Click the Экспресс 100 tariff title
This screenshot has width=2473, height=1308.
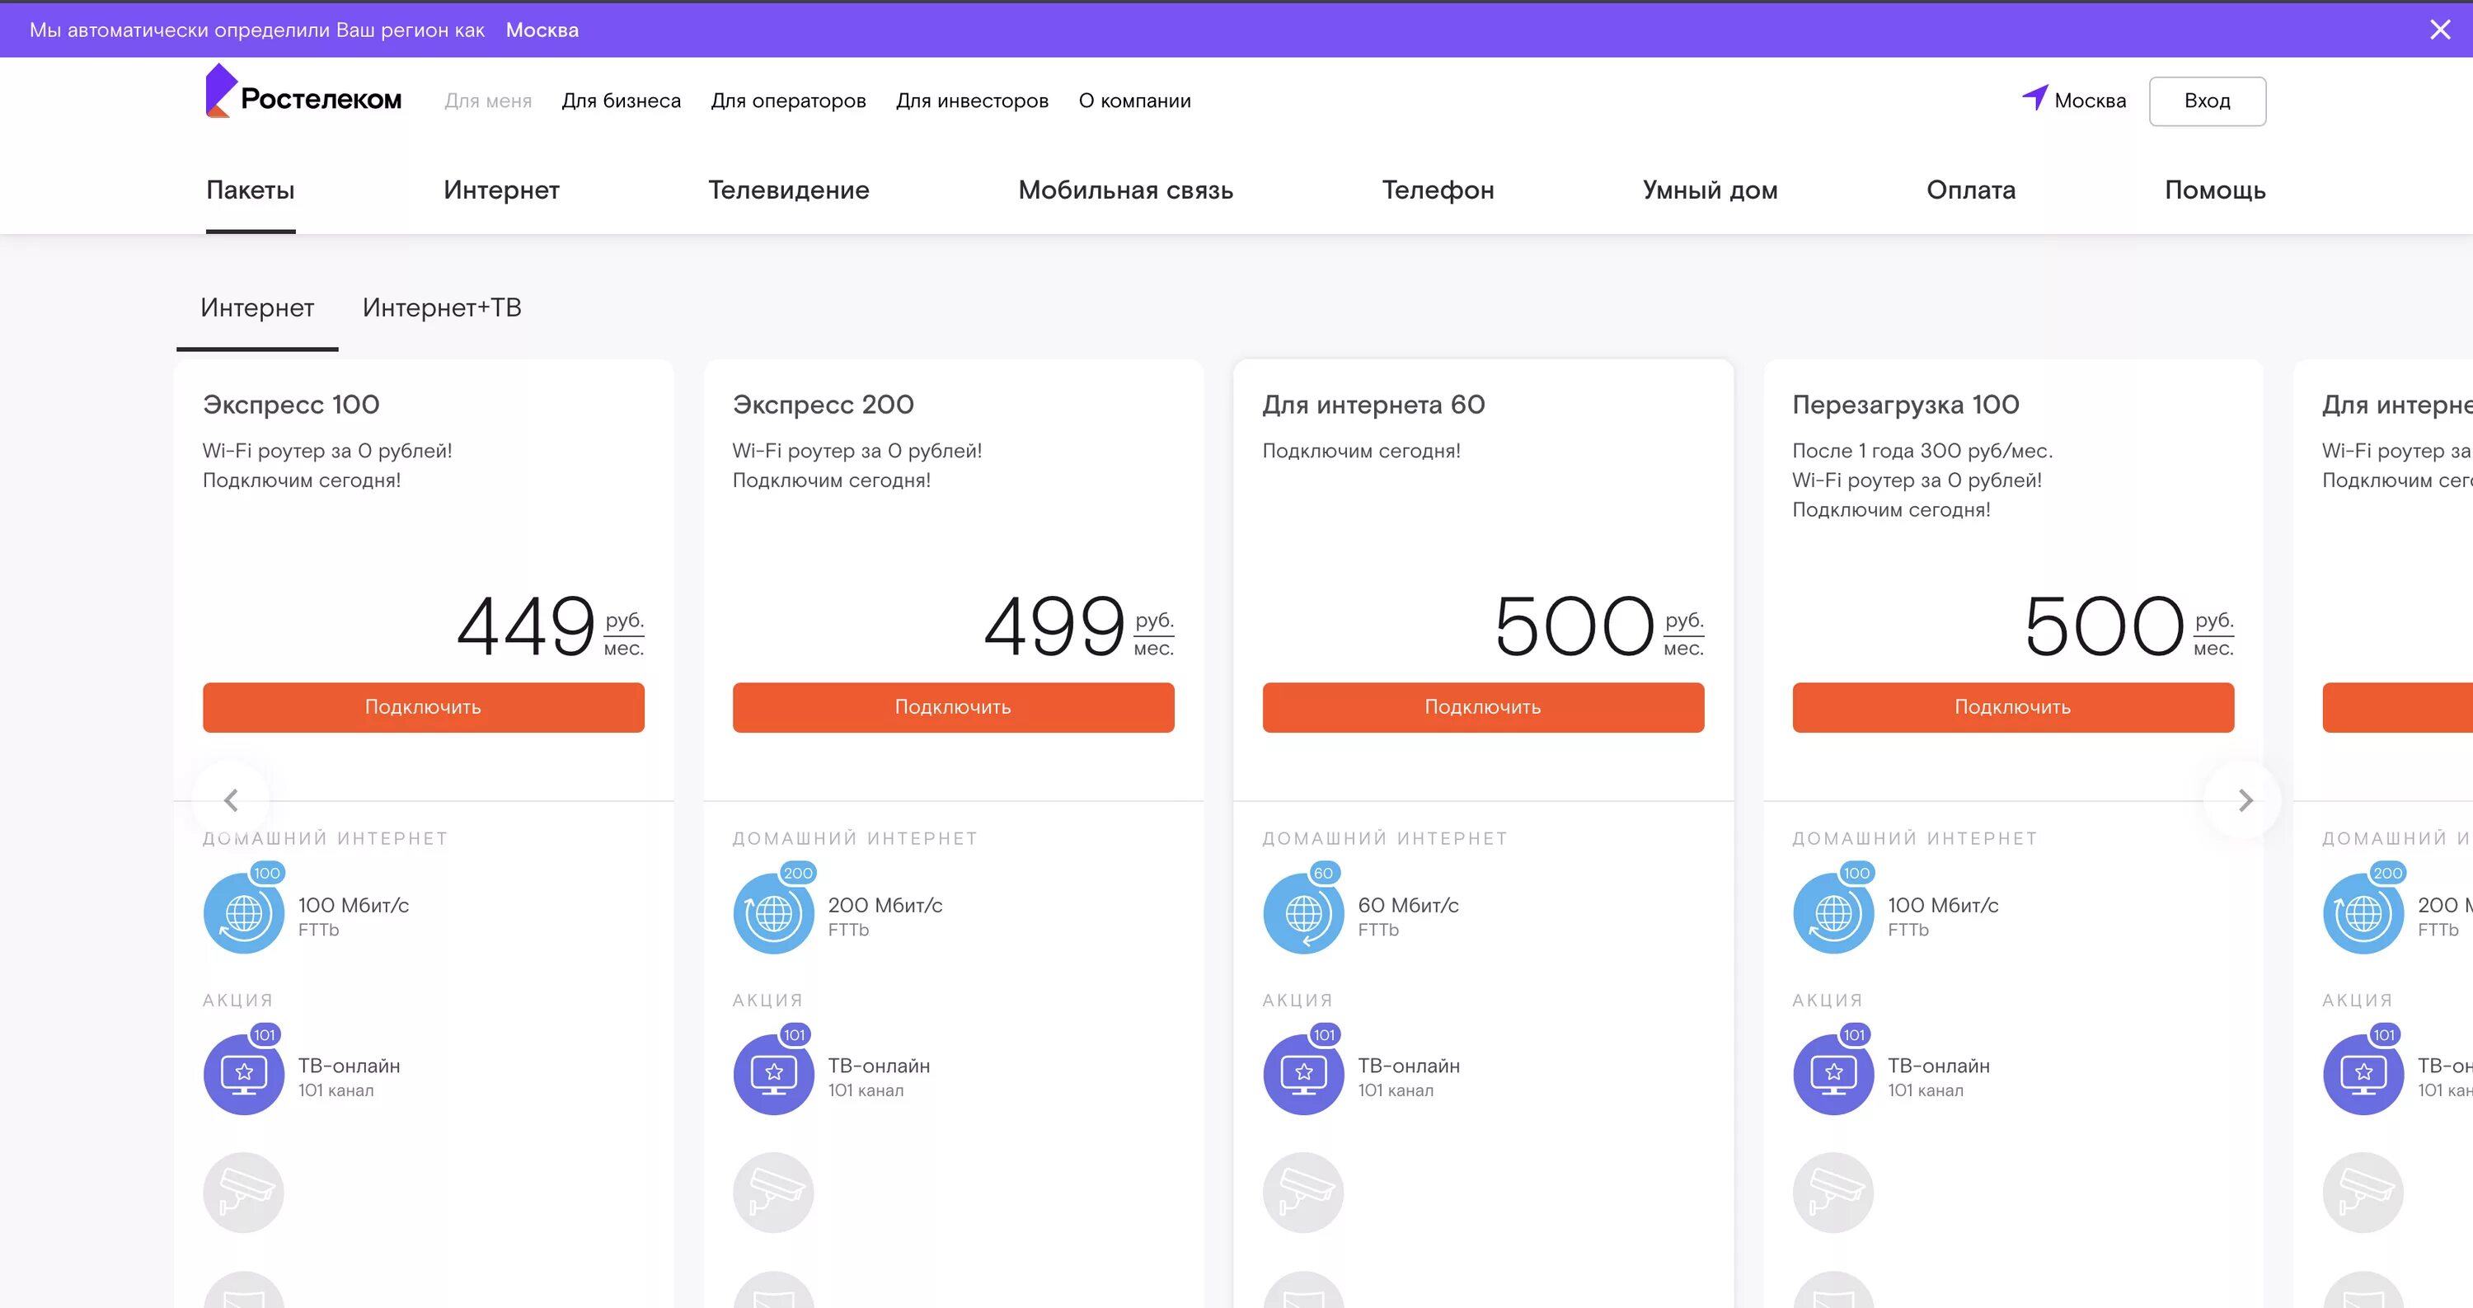[291, 405]
